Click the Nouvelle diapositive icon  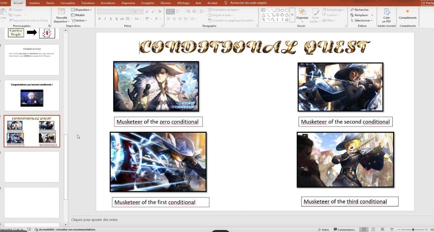tap(62, 11)
